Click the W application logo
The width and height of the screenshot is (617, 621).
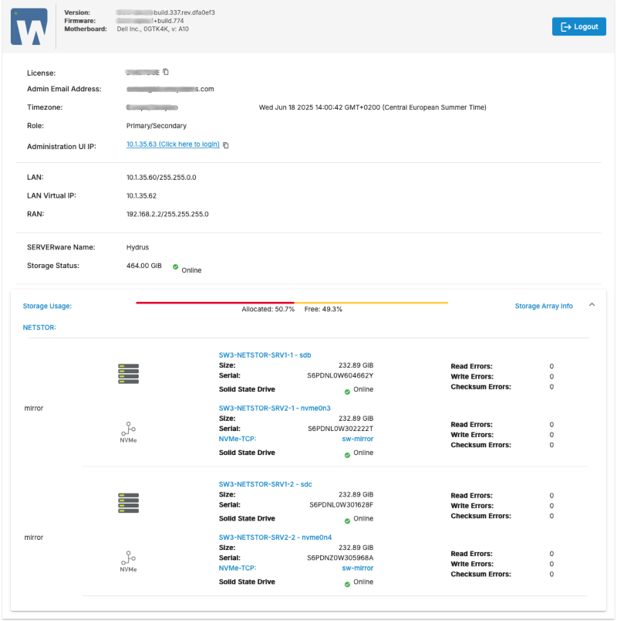coord(29,26)
